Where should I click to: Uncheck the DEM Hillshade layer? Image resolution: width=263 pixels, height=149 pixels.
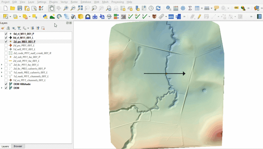6,84
